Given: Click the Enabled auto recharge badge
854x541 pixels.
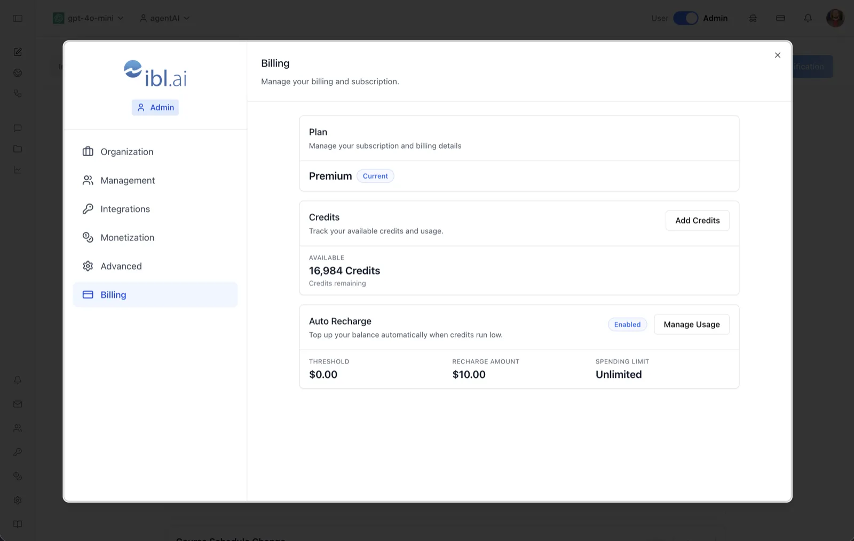Looking at the screenshot, I should pyautogui.click(x=627, y=325).
